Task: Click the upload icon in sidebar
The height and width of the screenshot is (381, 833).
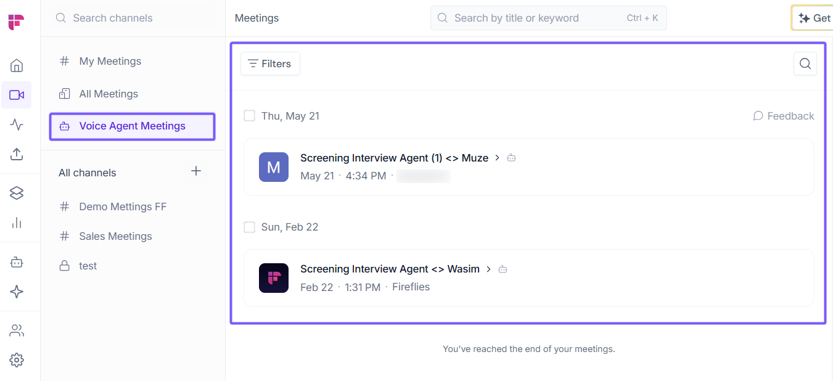Action: click(x=17, y=154)
